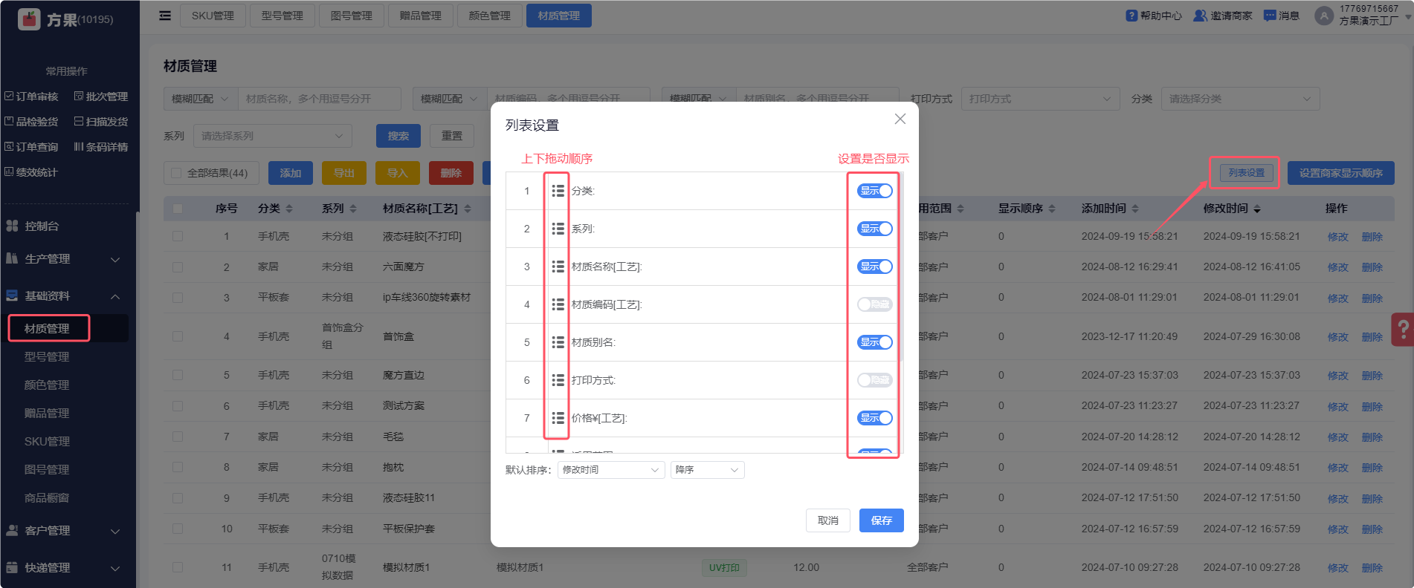Click the 重置 reset button
Image resolution: width=1414 pixels, height=588 pixels.
click(x=452, y=136)
